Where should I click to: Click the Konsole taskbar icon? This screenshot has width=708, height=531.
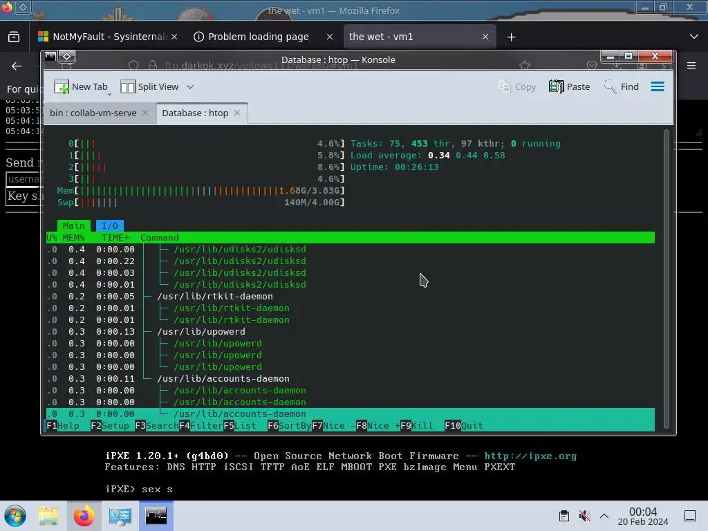point(156,516)
